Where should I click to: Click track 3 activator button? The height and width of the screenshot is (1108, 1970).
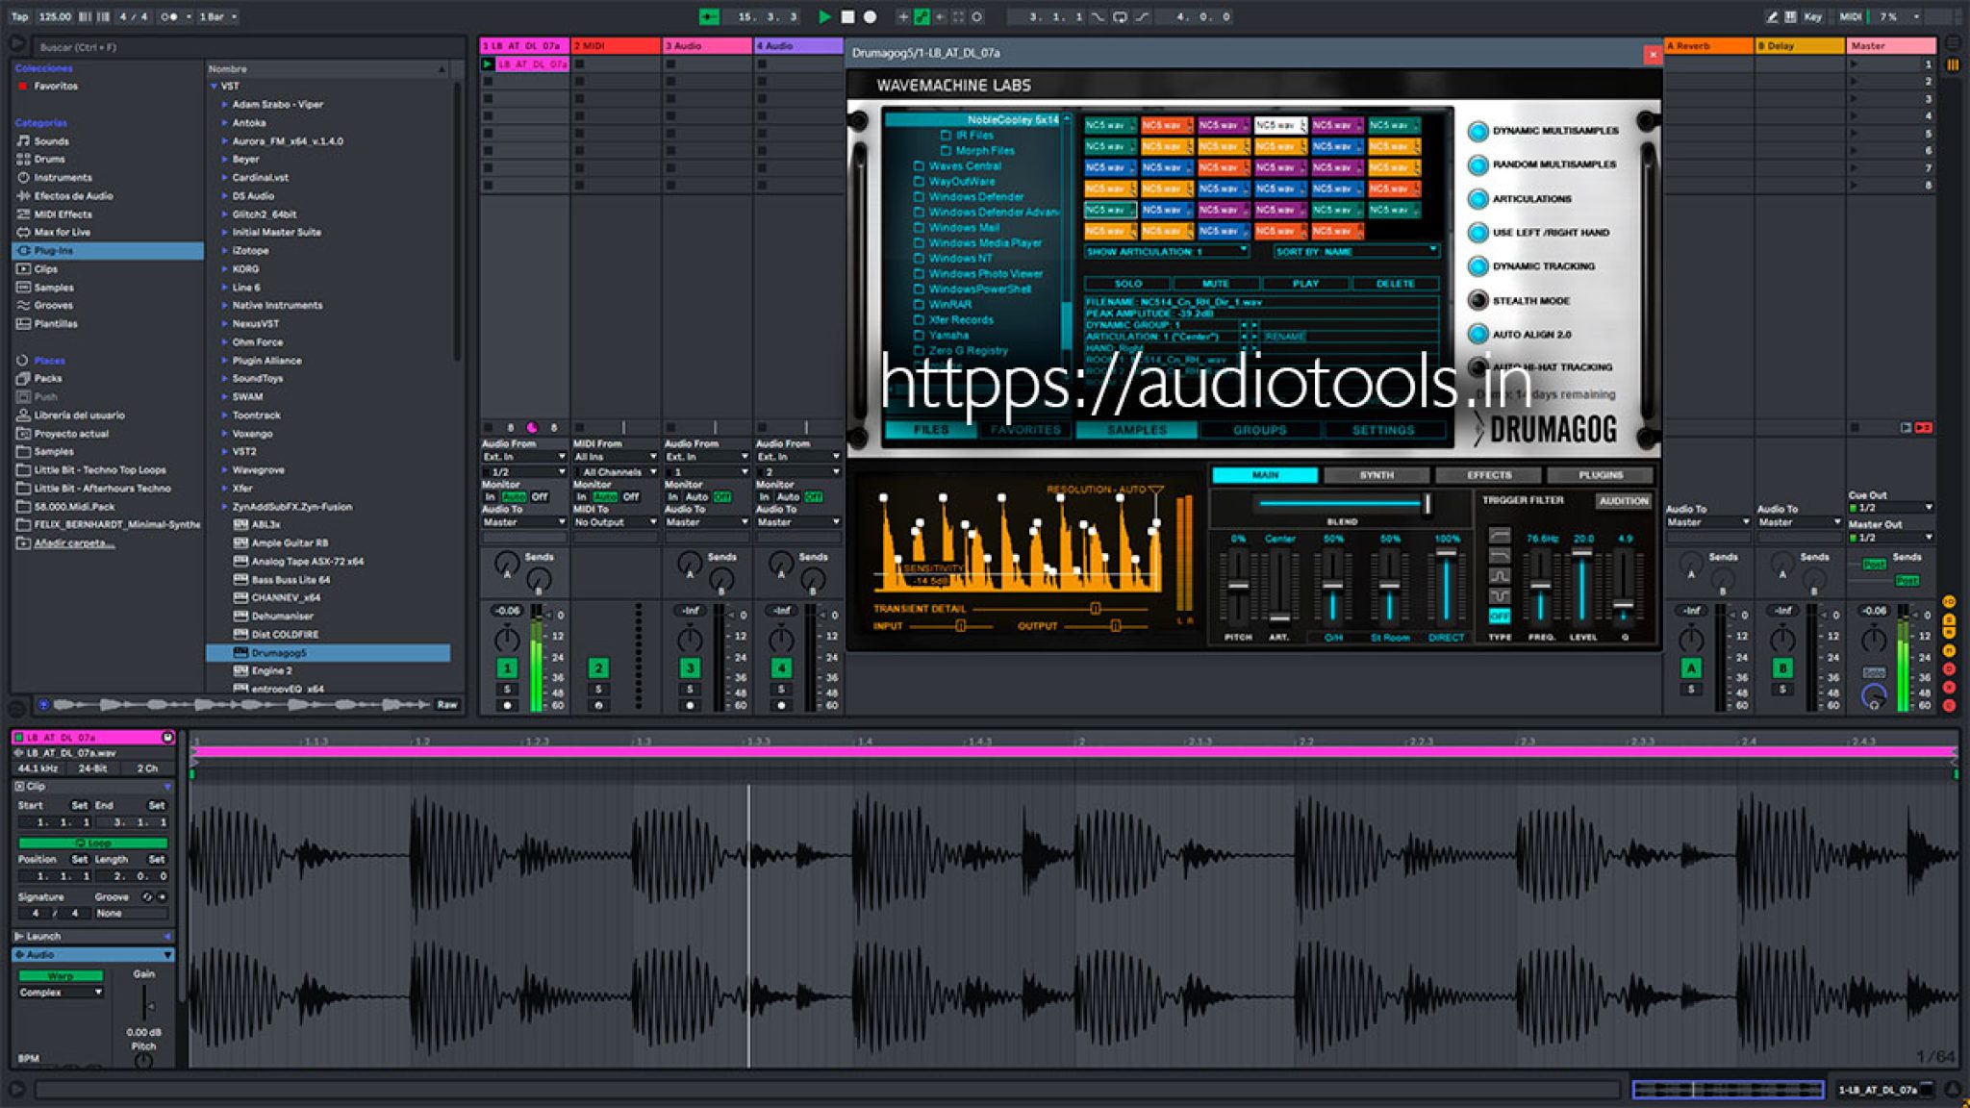click(x=690, y=667)
